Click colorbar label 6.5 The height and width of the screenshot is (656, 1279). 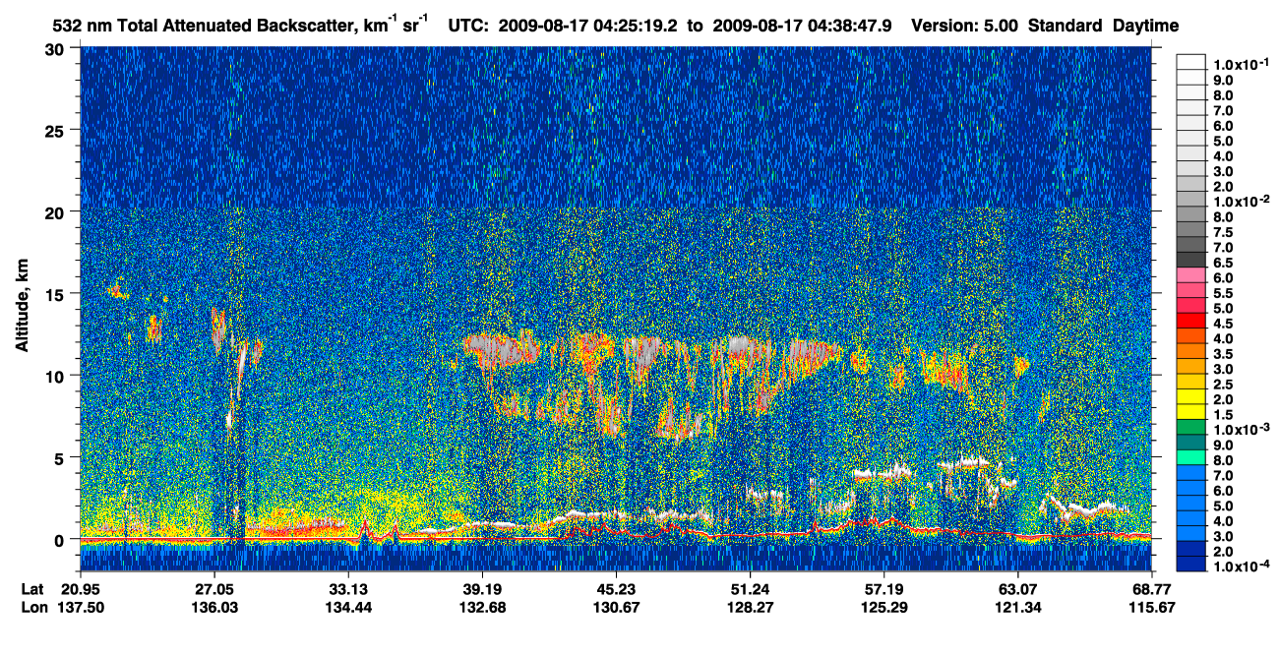1224,263
